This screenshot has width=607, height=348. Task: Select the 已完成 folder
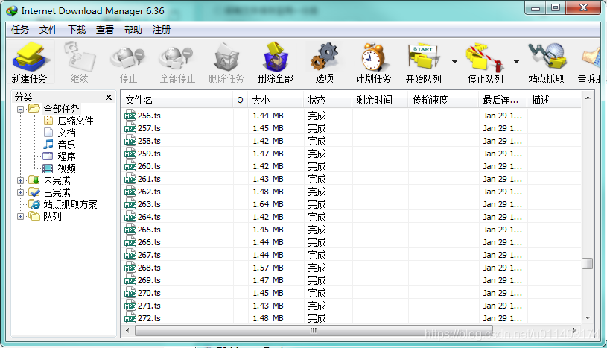57,192
